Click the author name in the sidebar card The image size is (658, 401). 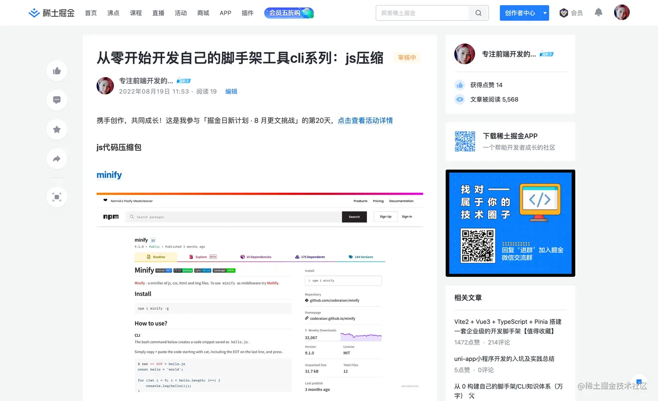pyautogui.click(x=509, y=54)
